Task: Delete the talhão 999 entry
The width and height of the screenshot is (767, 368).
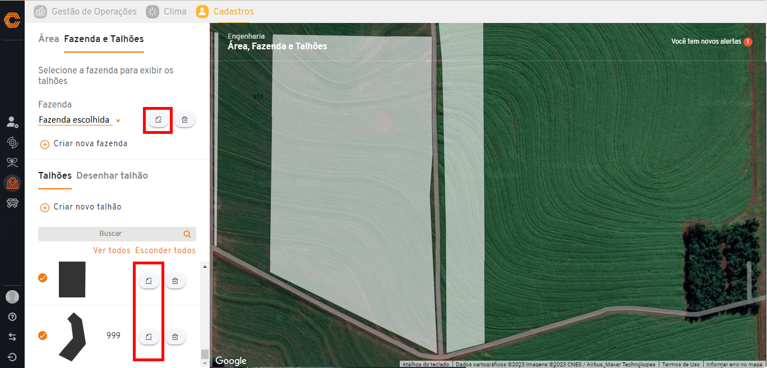Action: pos(175,337)
